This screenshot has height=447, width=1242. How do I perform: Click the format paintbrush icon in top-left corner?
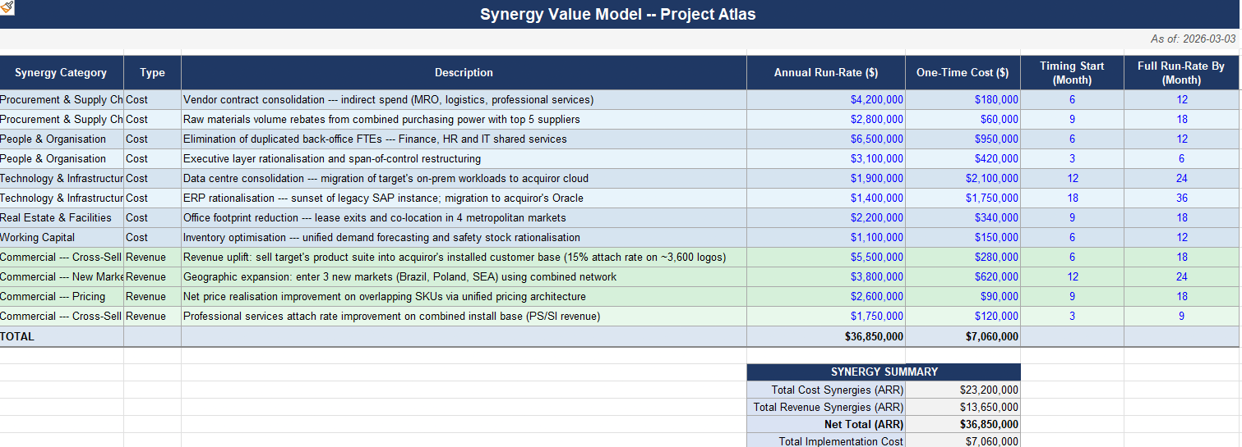click(7, 7)
